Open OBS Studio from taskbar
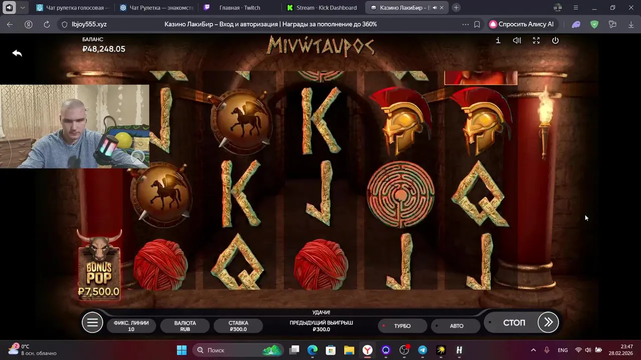This screenshot has height=360, width=641. click(x=404, y=350)
